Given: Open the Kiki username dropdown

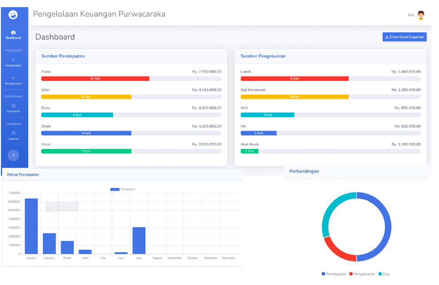Looking at the screenshot, I should (411, 15).
